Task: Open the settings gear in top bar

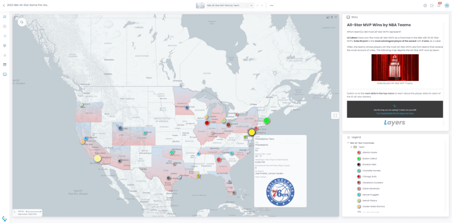Action: pos(425,5)
